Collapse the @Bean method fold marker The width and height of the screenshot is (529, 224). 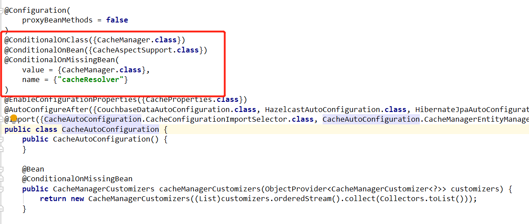[x=1, y=169]
